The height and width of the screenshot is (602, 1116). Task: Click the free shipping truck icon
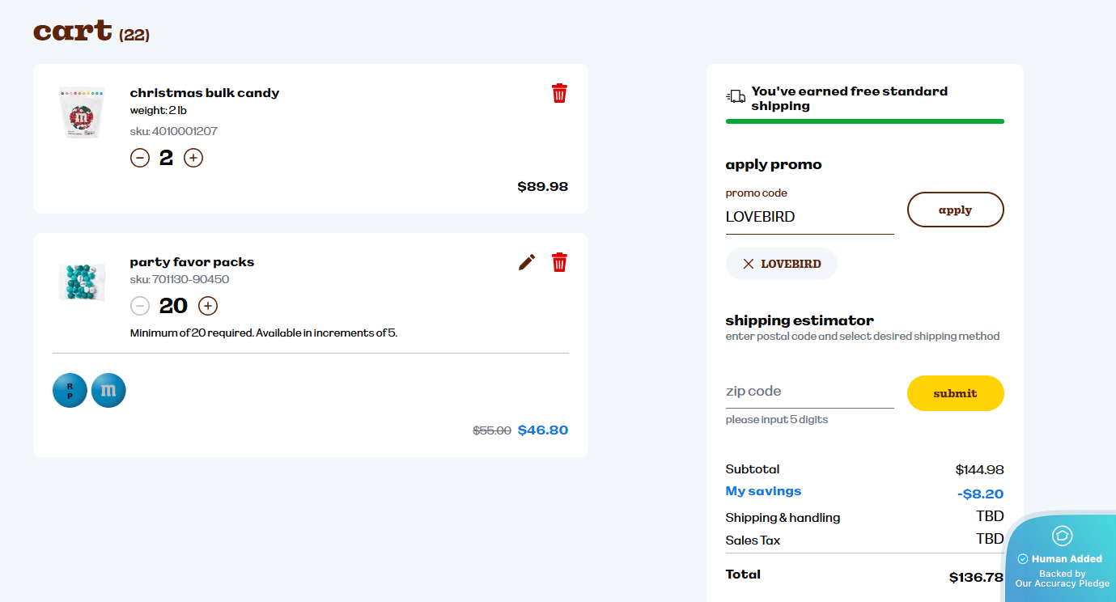click(x=736, y=97)
